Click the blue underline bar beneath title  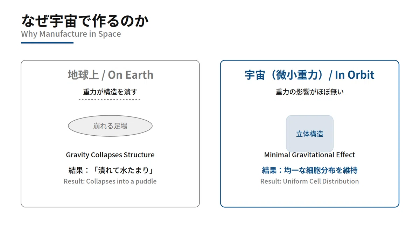tap(47, 43)
